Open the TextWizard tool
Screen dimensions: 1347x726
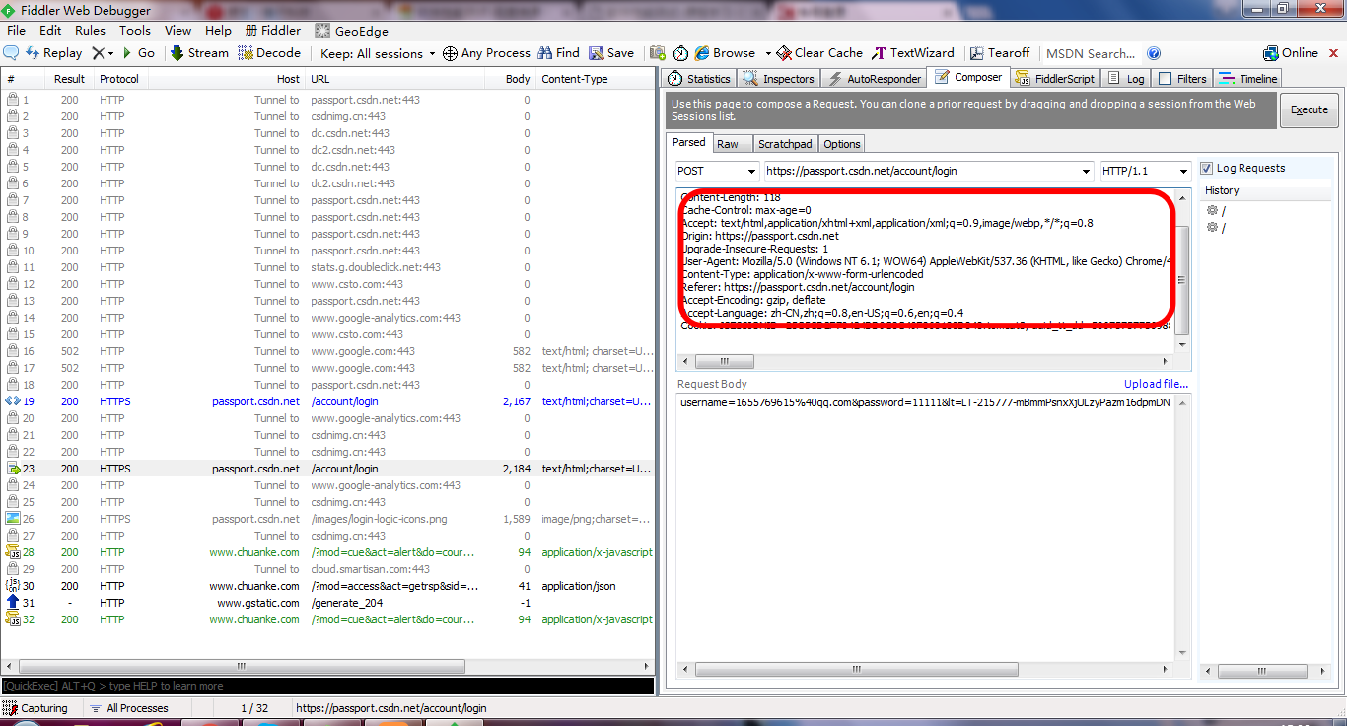point(913,53)
